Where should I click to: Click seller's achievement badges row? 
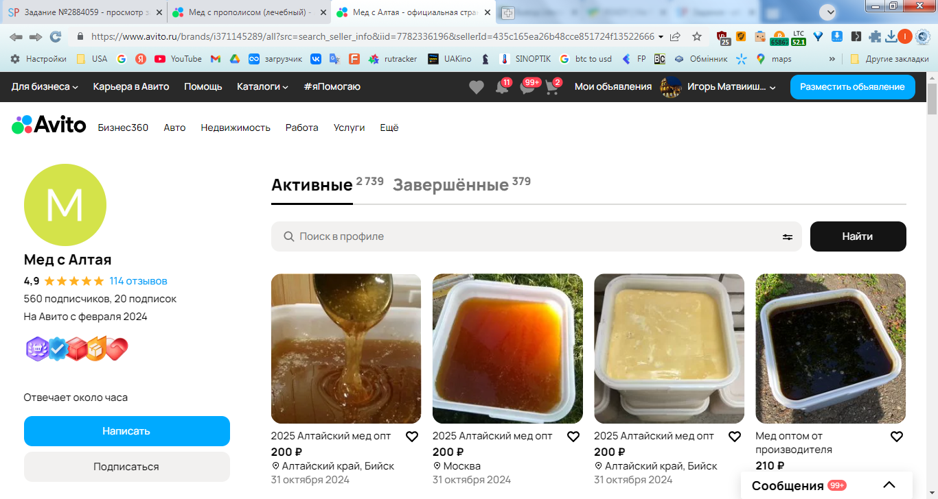77,349
